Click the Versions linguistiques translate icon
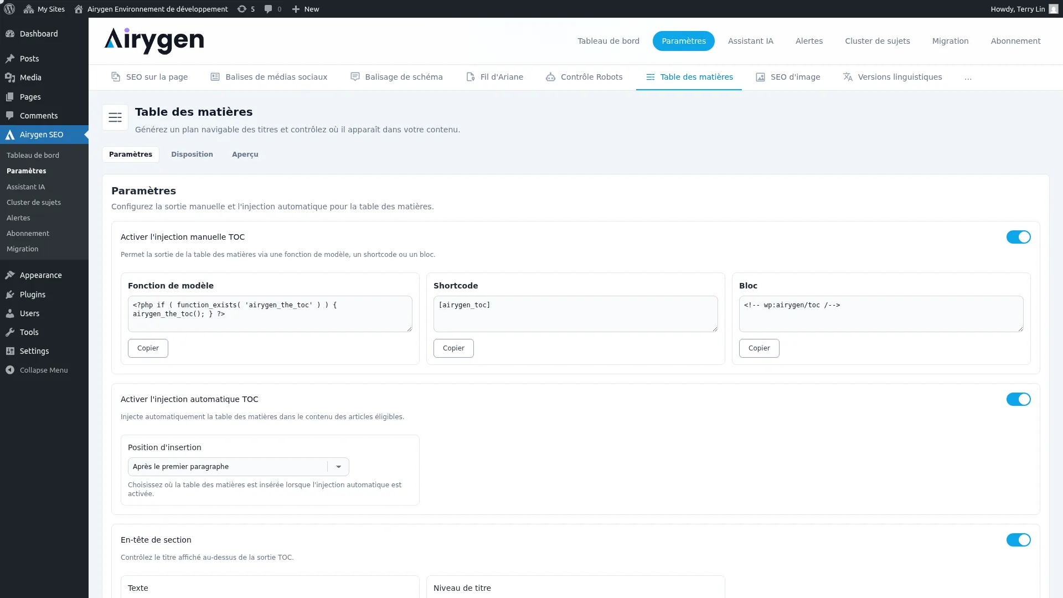 click(848, 77)
